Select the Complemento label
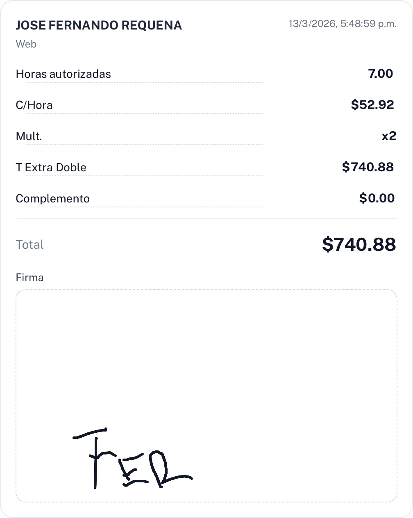This screenshot has height=518, width=413. click(53, 199)
